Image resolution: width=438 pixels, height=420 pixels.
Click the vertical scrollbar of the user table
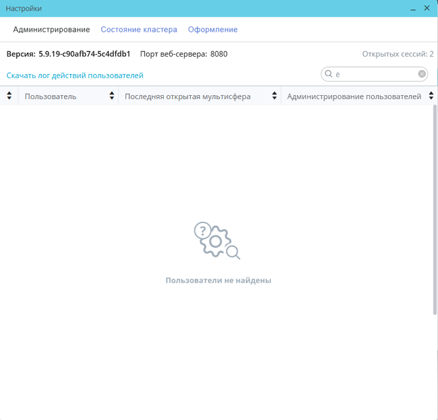[x=434, y=209]
